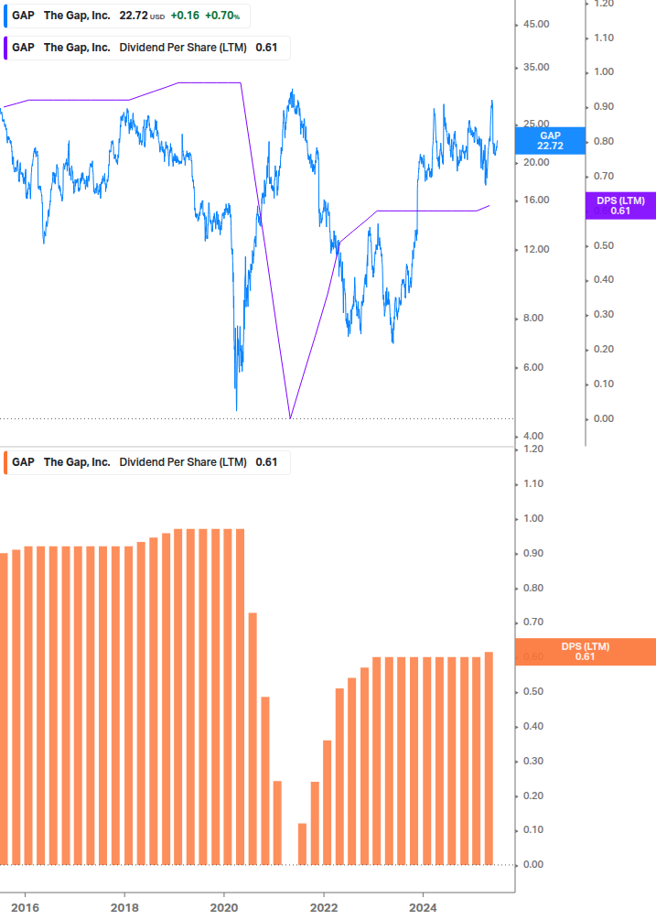The height and width of the screenshot is (920, 656).
Task: Click the blue GAP 22.72 price label
Action: pyautogui.click(x=550, y=141)
